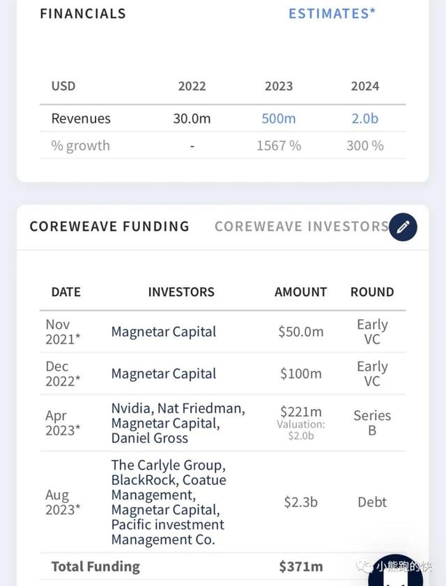This screenshot has height=586, width=446.
Task: Click the WeChat logo watermark
Action: click(x=364, y=567)
